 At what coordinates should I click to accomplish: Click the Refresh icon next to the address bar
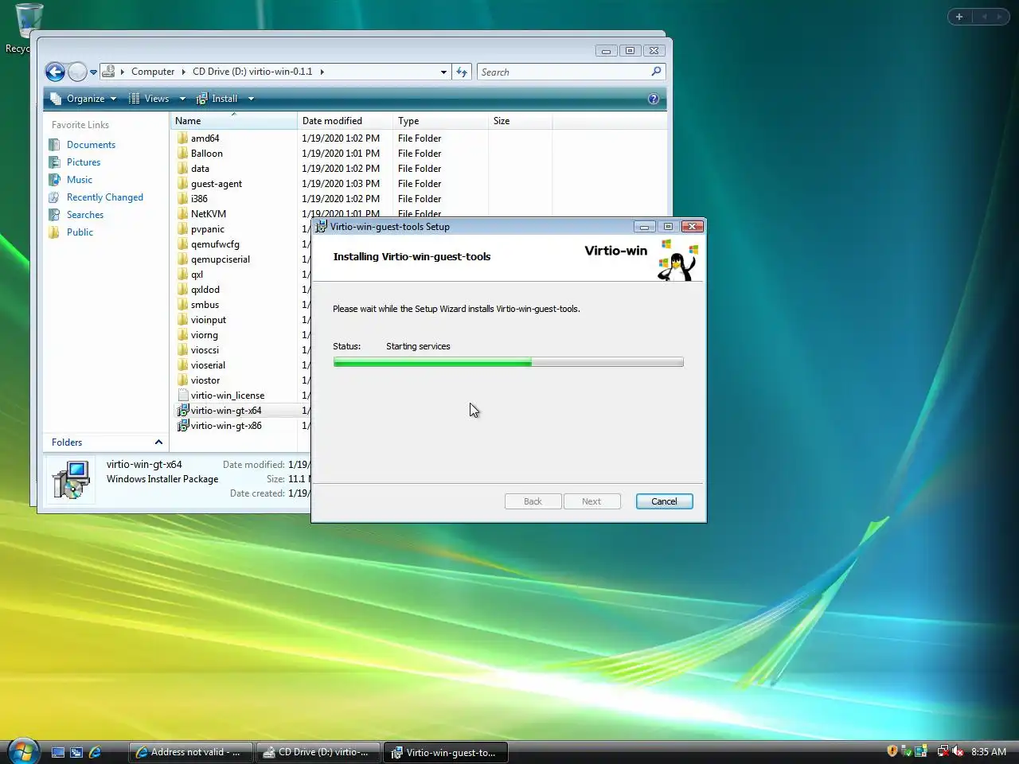click(462, 72)
